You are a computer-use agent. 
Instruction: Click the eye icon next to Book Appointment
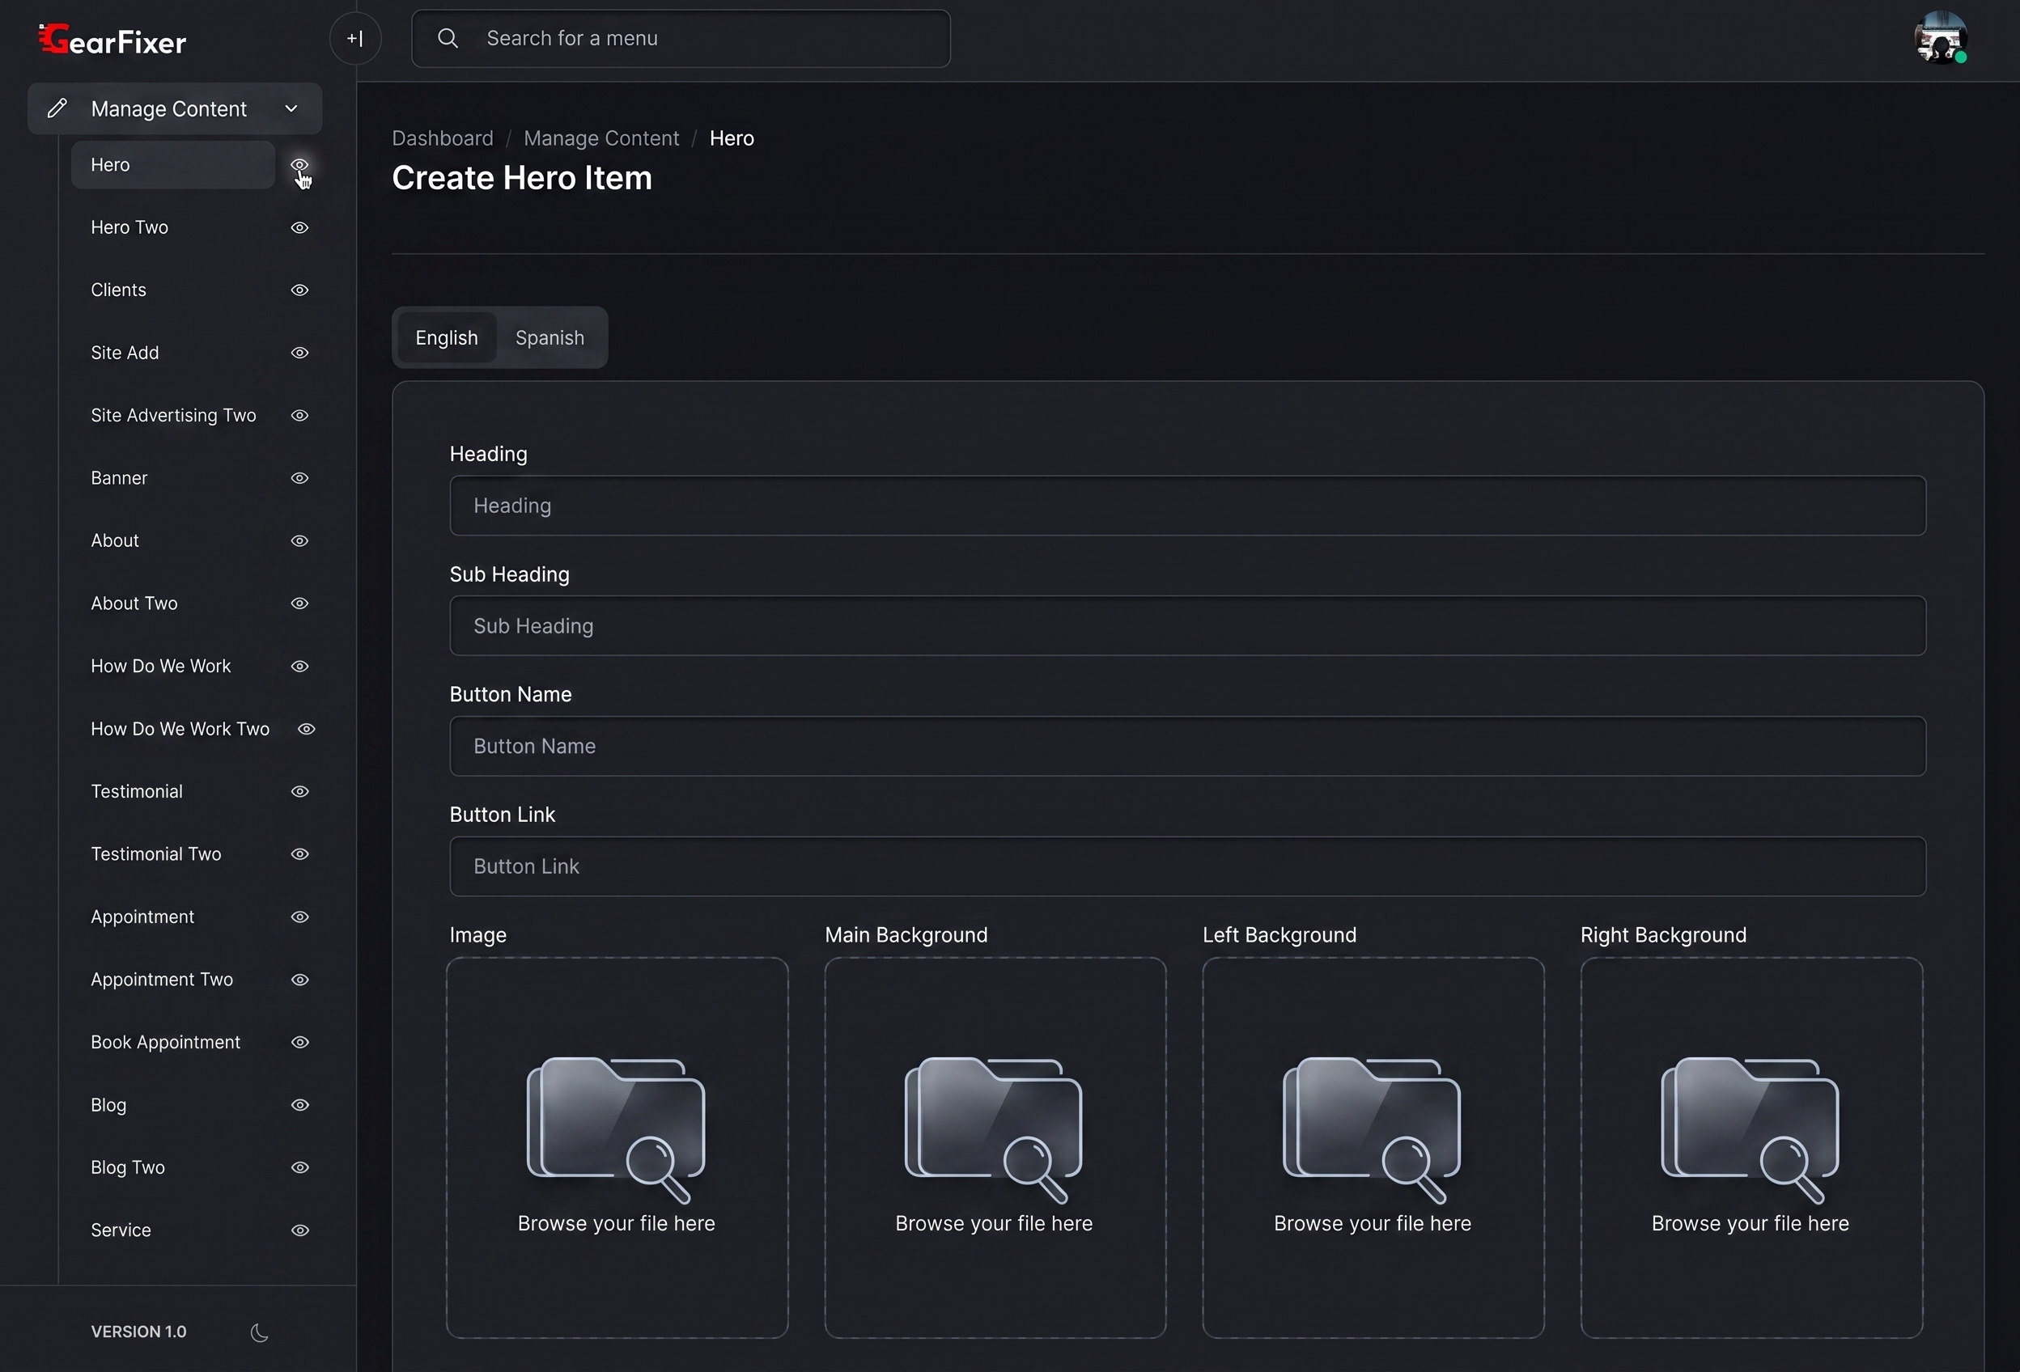(x=299, y=1042)
